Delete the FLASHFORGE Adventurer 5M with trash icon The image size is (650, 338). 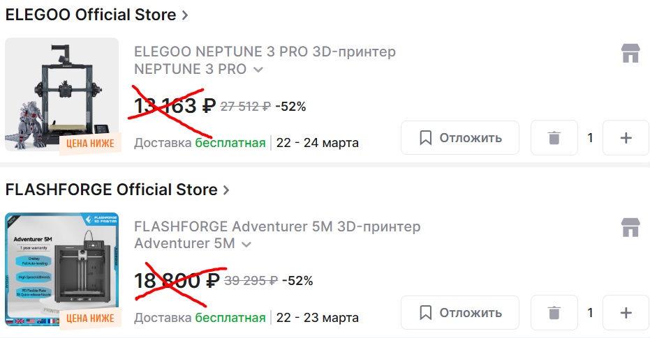[554, 312]
